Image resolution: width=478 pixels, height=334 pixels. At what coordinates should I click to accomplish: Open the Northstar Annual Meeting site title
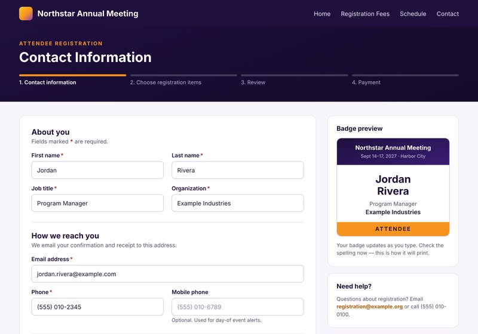pyautogui.click(x=88, y=13)
